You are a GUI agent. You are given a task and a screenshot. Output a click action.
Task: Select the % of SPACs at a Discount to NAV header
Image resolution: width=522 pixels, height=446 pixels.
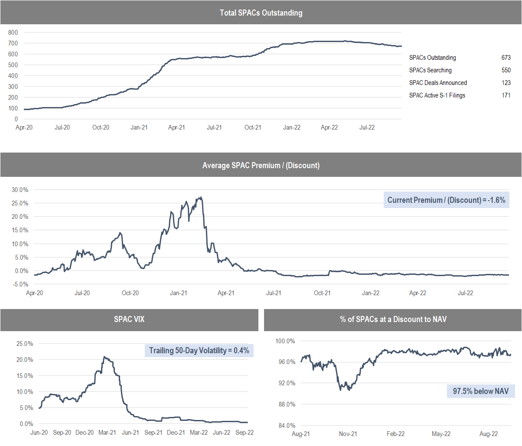[393, 319]
